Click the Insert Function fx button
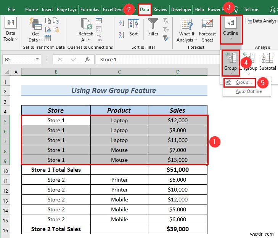This screenshot has height=238, width=278. pos(87,59)
